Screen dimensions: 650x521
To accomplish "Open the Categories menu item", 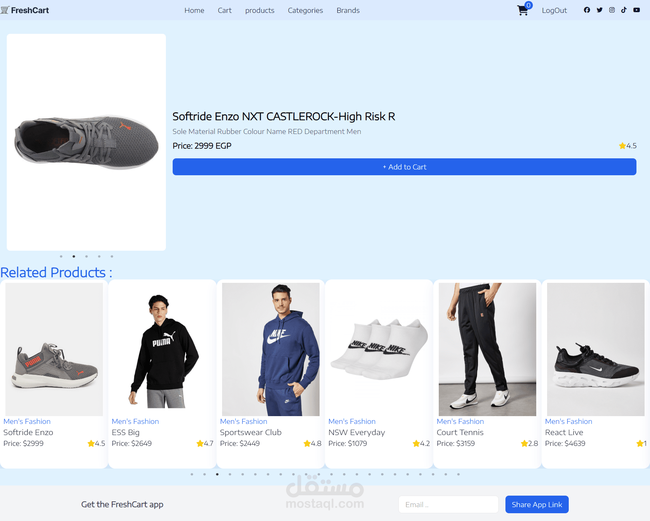I will pyautogui.click(x=305, y=10).
